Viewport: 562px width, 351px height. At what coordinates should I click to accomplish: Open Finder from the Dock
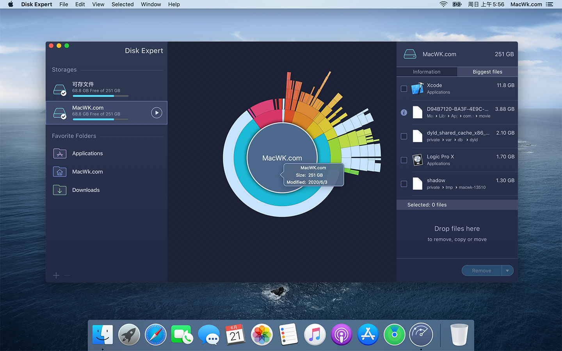point(103,334)
